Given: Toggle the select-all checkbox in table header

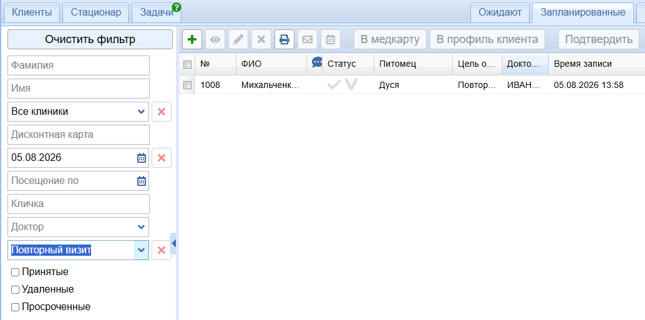Looking at the screenshot, I should (187, 65).
